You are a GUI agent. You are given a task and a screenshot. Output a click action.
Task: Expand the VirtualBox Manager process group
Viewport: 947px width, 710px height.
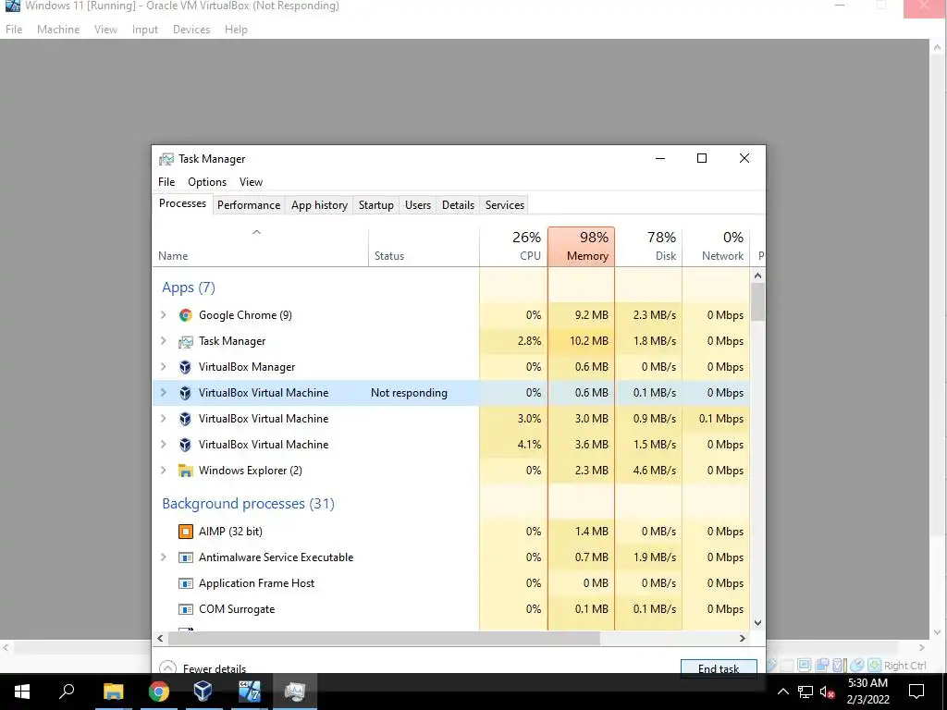[x=163, y=367]
